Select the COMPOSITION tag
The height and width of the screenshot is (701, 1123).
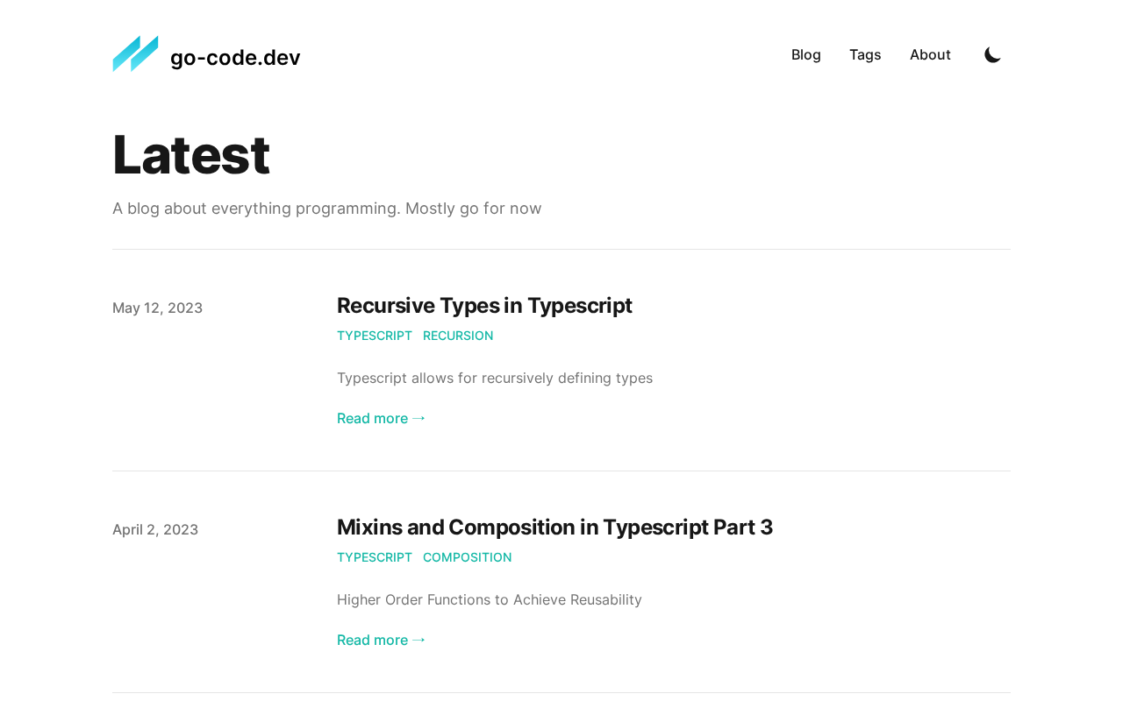pyautogui.click(x=467, y=557)
